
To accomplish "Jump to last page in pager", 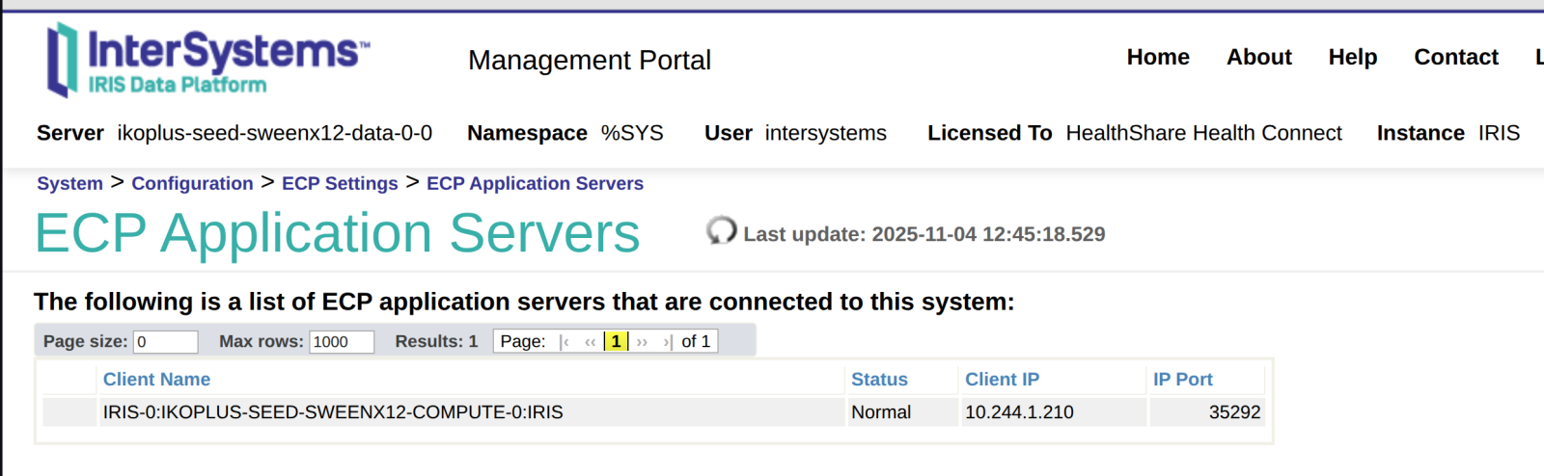I will coord(667,342).
